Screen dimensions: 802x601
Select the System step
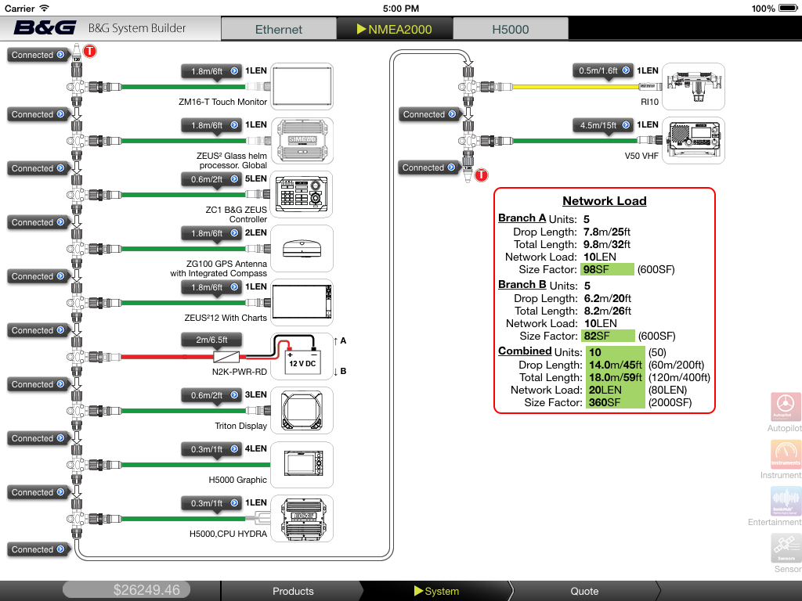(x=435, y=592)
